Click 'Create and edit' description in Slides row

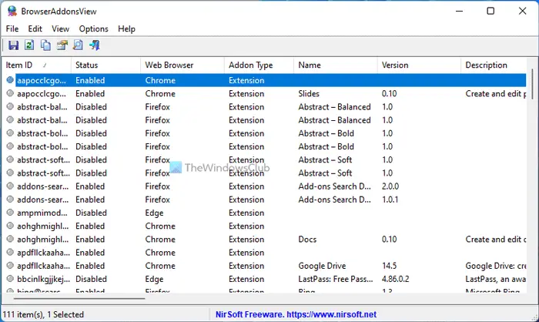[496, 93]
